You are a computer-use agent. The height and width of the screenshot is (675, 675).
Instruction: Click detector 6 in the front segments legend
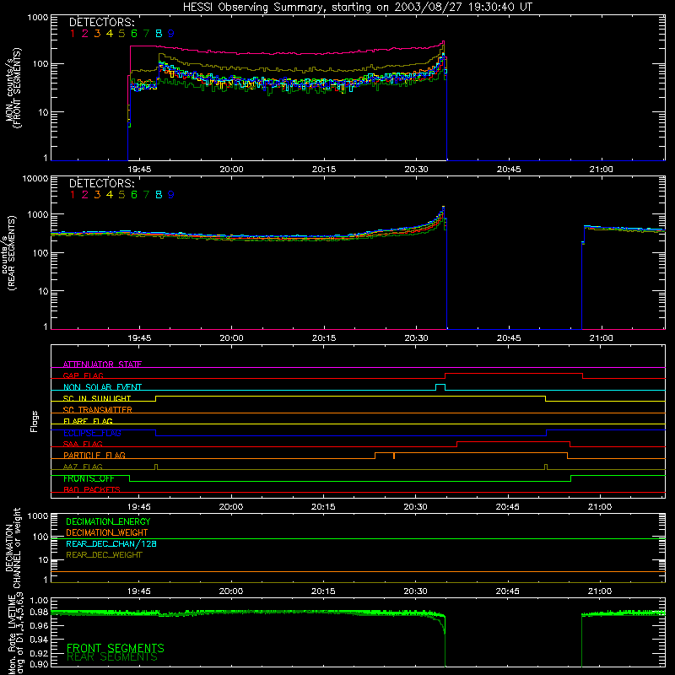point(134,34)
